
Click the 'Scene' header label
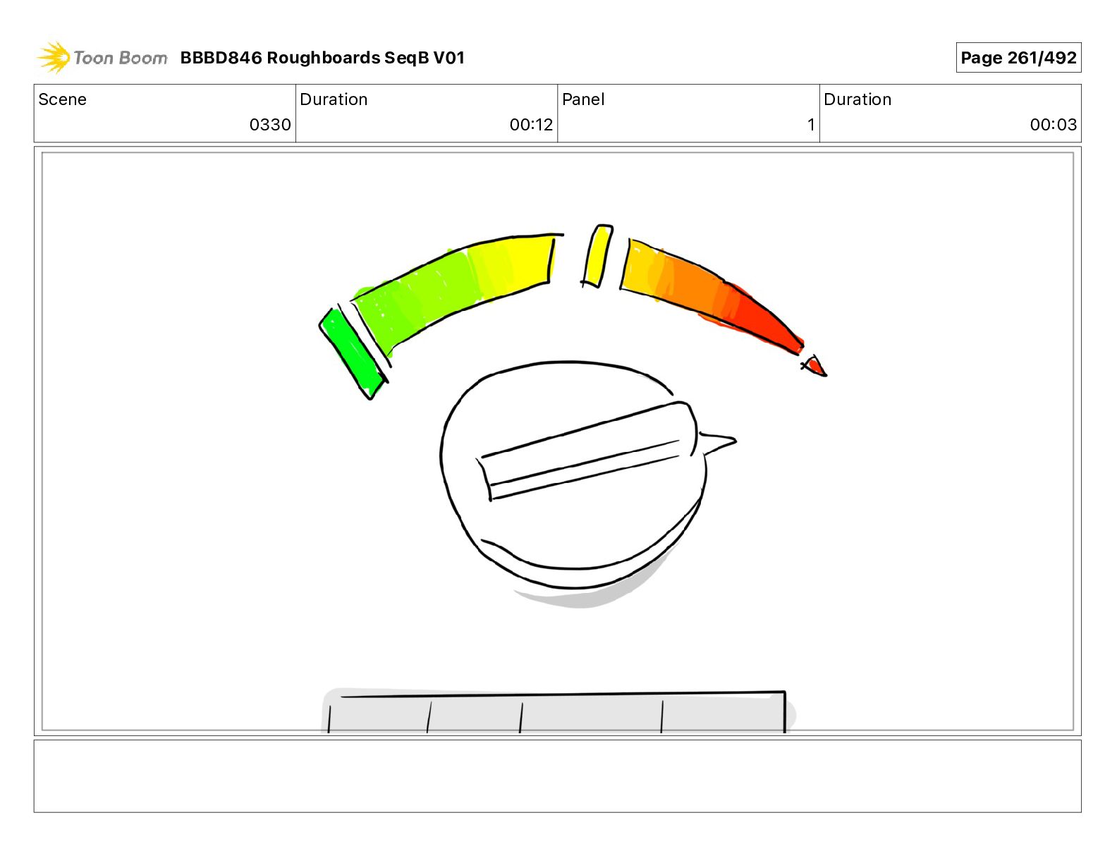62,99
